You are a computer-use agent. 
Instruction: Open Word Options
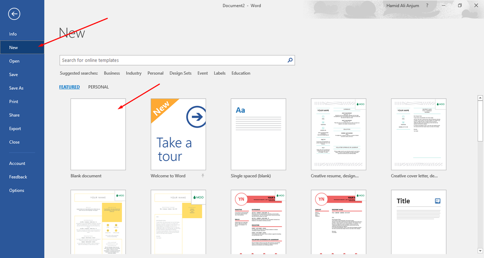(22, 190)
